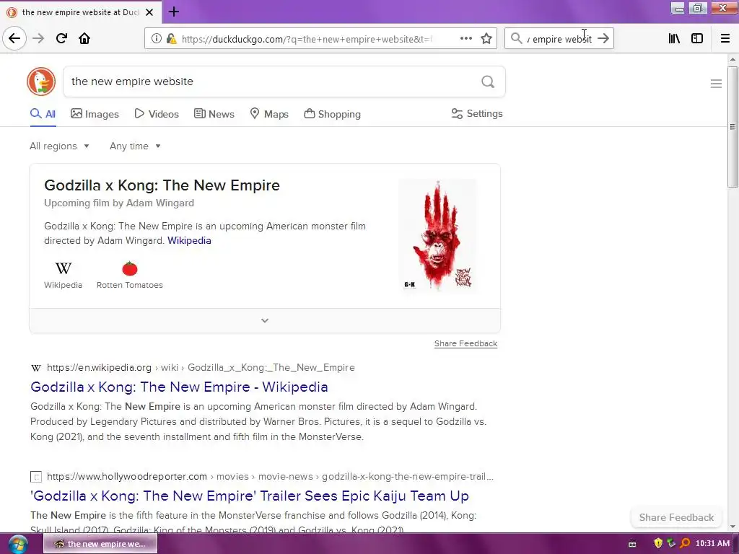Image resolution: width=739 pixels, height=554 pixels.
Task: Click the red Kong movie poster
Action: pyautogui.click(x=438, y=235)
